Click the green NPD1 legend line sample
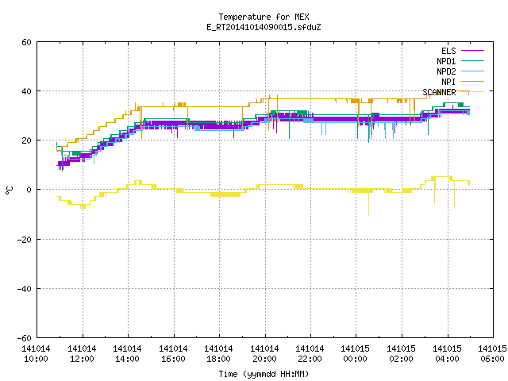508x381 pixels. click(x=472, y=61)
